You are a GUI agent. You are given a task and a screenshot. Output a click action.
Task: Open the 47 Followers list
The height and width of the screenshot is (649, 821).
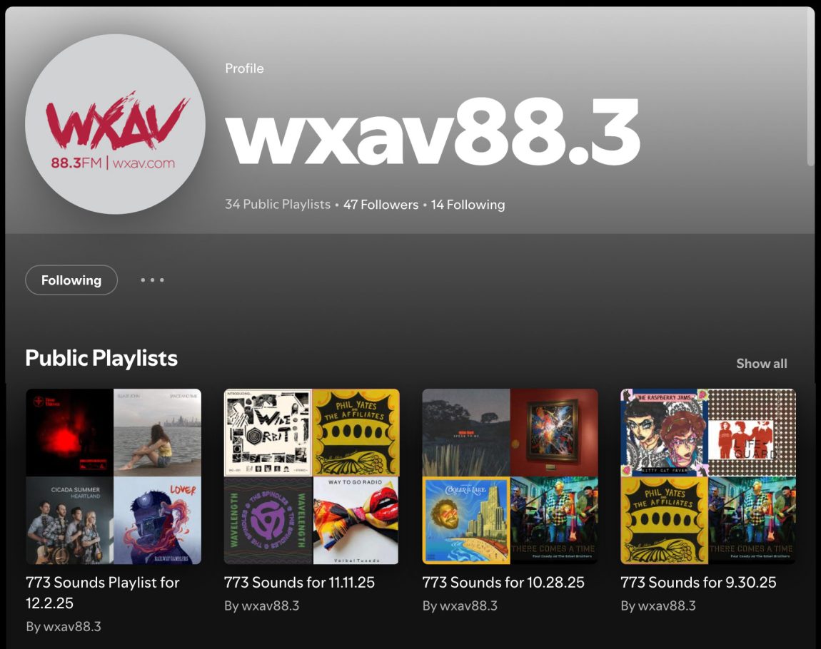click(x=381, y=205)
